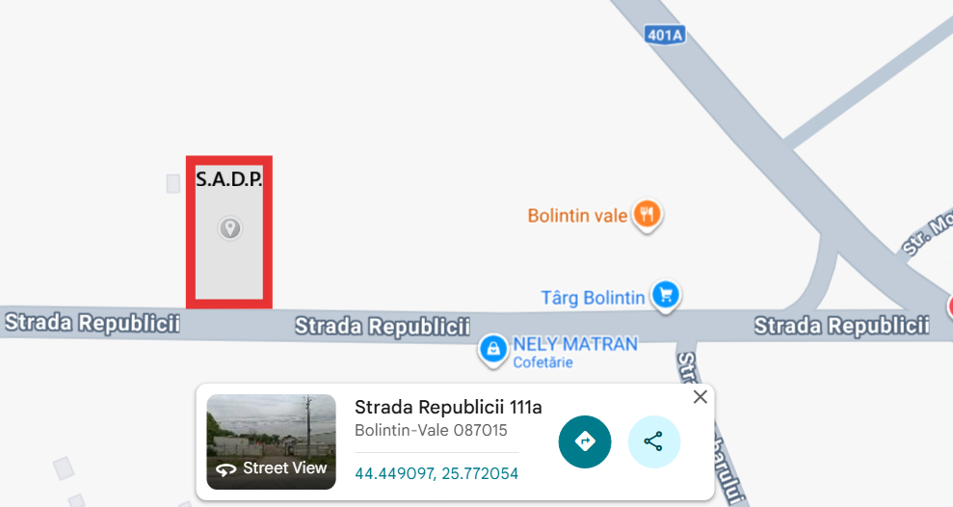Viewport: 953px width, 507px height.
Task: Click the NELY MATRAN shop bag icon
Action: [493, 350]
